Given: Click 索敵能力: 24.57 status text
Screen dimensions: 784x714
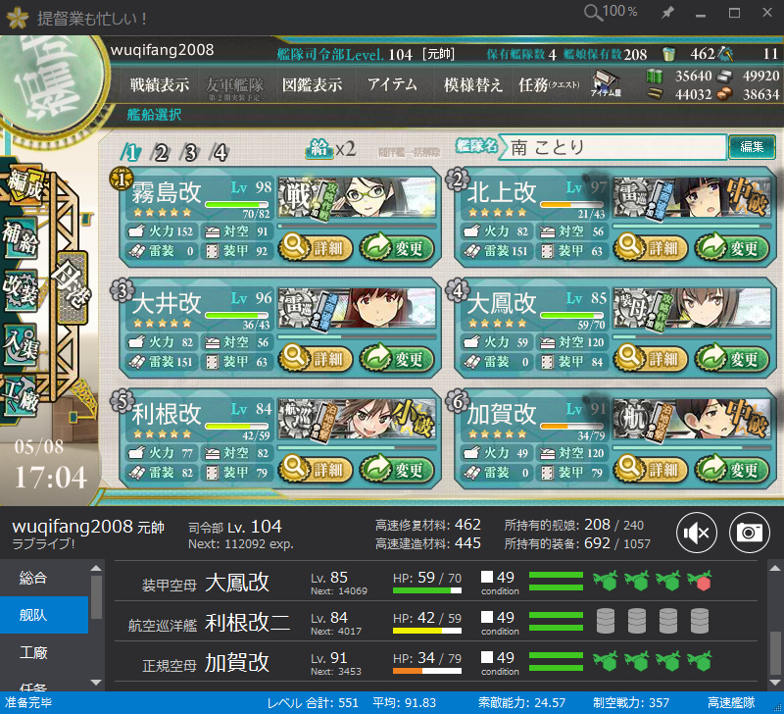Looking at the screenshot, I should [x=521, y=703].
